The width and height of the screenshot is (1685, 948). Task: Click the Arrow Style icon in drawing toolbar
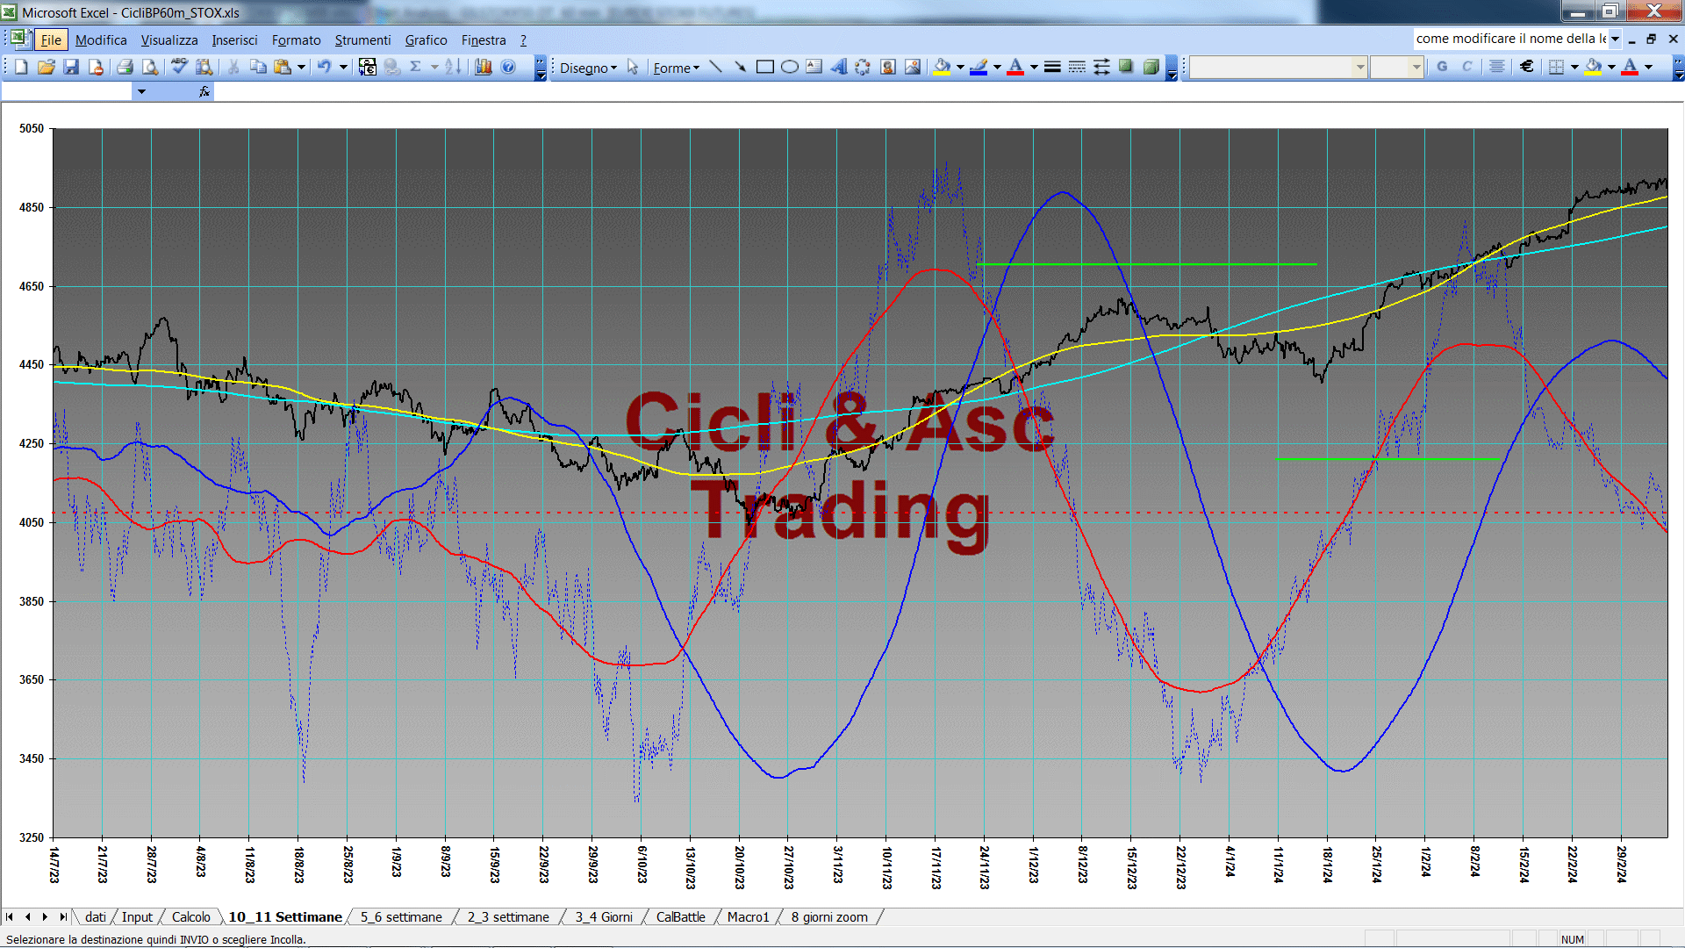coord(1101,67)
